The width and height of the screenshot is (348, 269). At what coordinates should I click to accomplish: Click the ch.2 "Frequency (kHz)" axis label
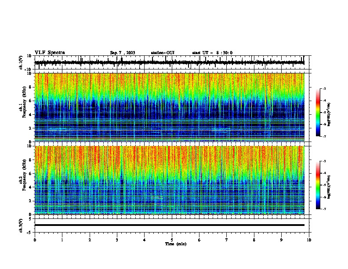24,175
